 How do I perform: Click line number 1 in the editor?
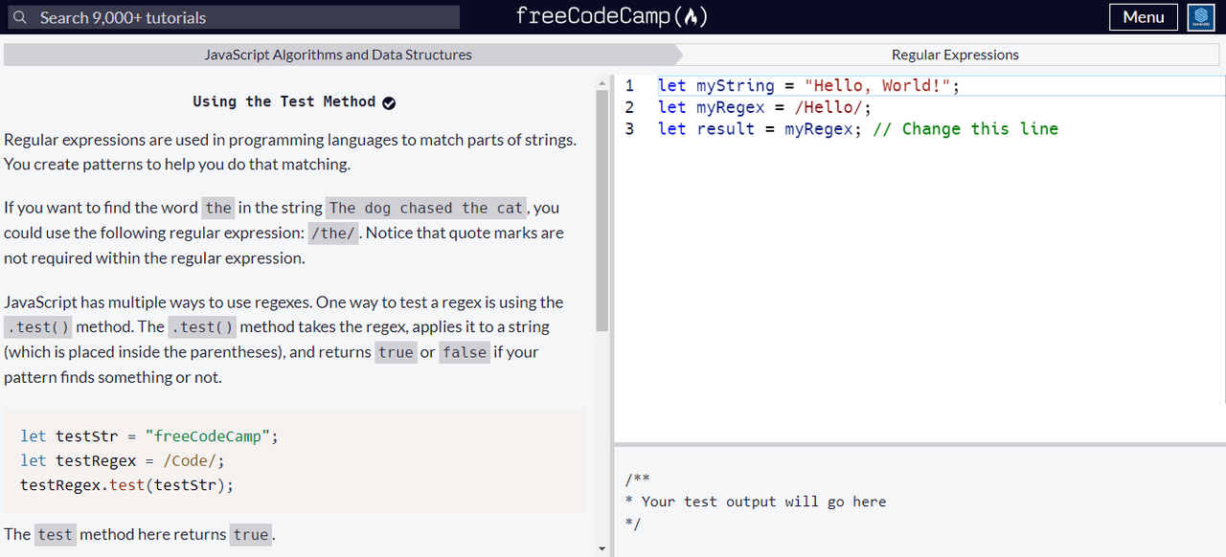coord(629,85)
